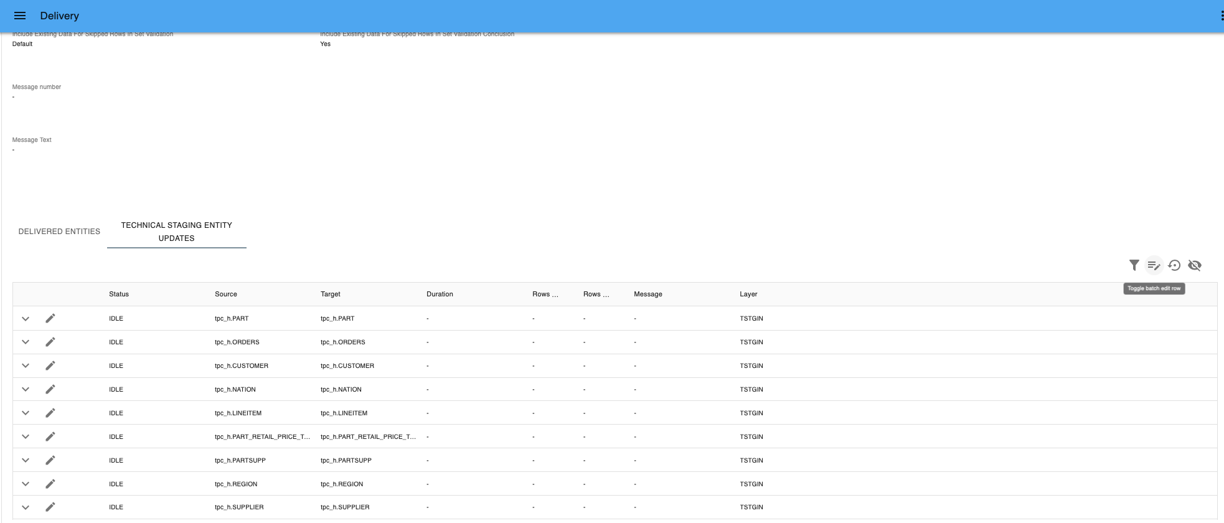Toggle batch edit row
Viewport: 1224px width, 523px height.
pyautogui.click(x=1154, y=265)
